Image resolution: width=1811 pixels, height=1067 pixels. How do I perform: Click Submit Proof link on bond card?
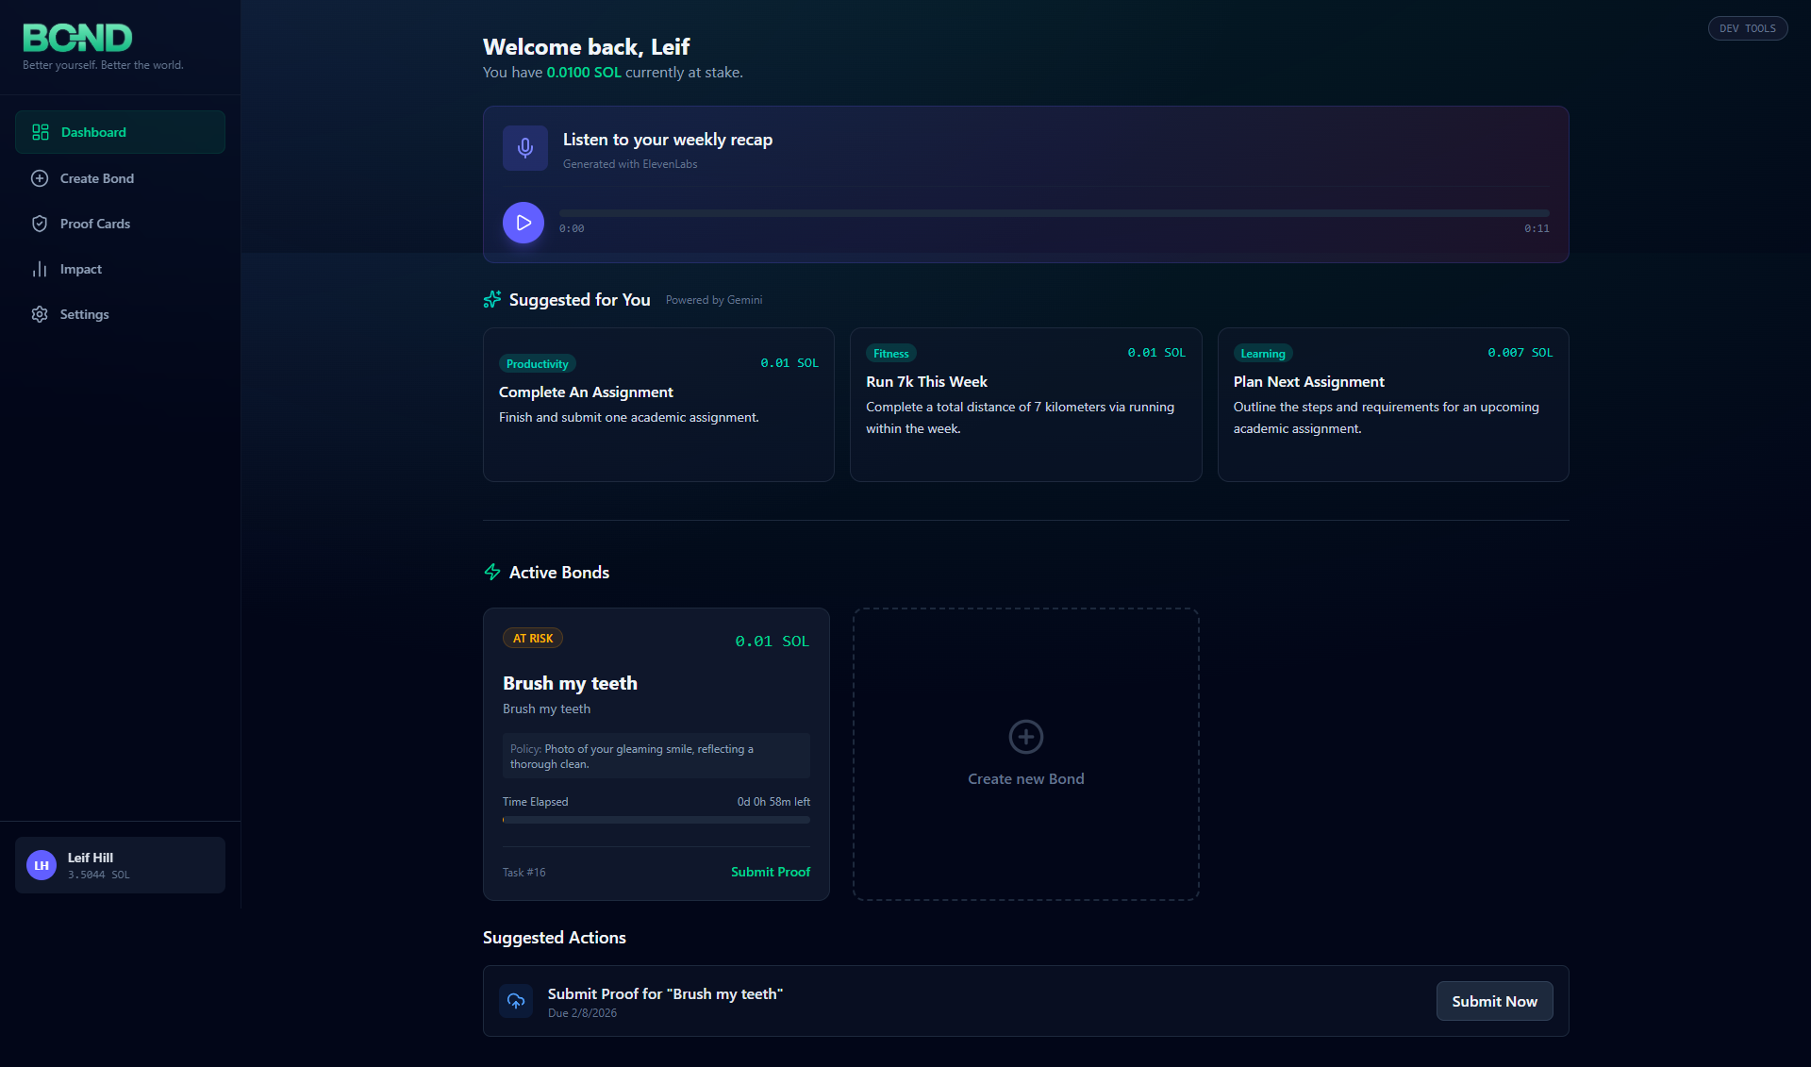click(x=770, y=872)
